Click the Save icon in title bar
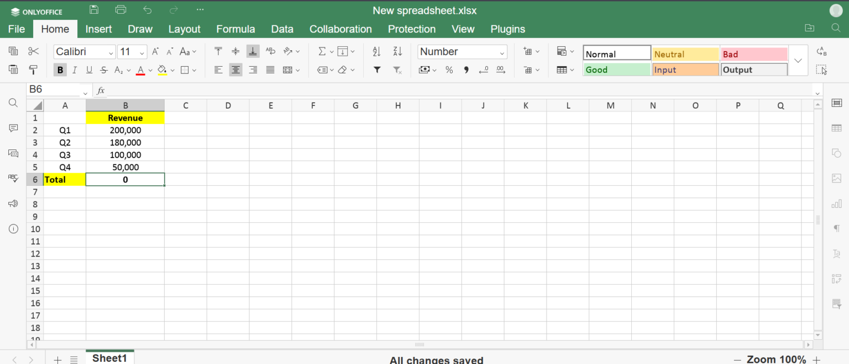 (94, 10)
